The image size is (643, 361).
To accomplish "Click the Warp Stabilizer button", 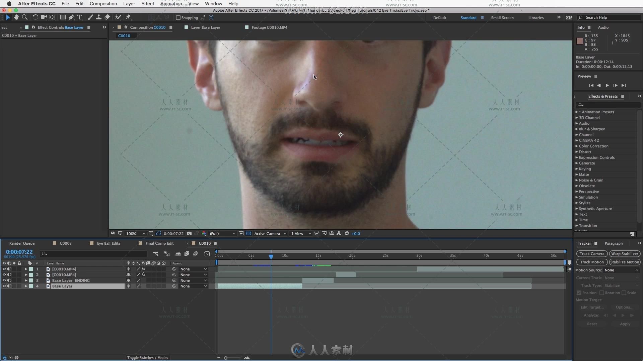I will click(x=624, y=253).
